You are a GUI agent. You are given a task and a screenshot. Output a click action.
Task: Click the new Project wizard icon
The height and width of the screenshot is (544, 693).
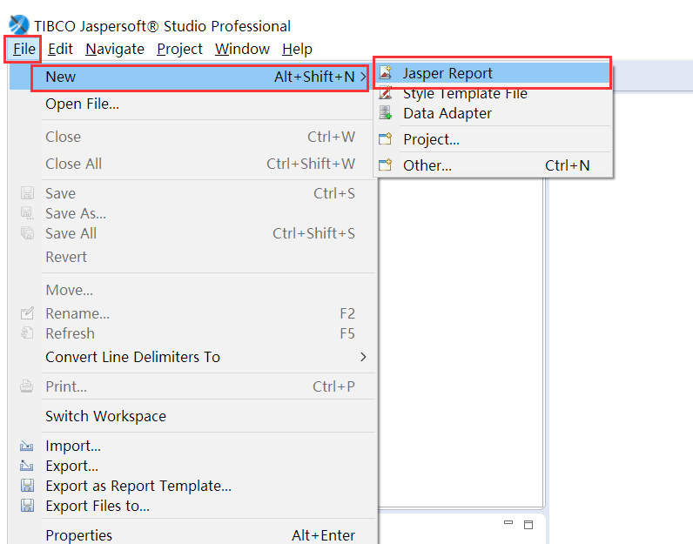tap(386, 138)
